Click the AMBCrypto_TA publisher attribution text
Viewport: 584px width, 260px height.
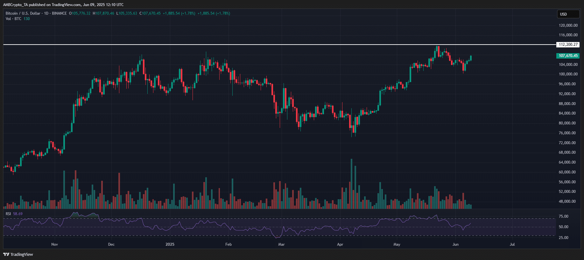click(x=63, y=5)
